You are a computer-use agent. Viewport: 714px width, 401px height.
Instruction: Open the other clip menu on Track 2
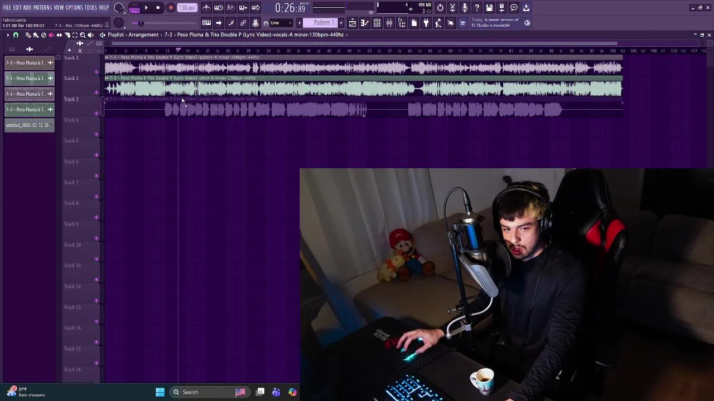coord(107,78)
